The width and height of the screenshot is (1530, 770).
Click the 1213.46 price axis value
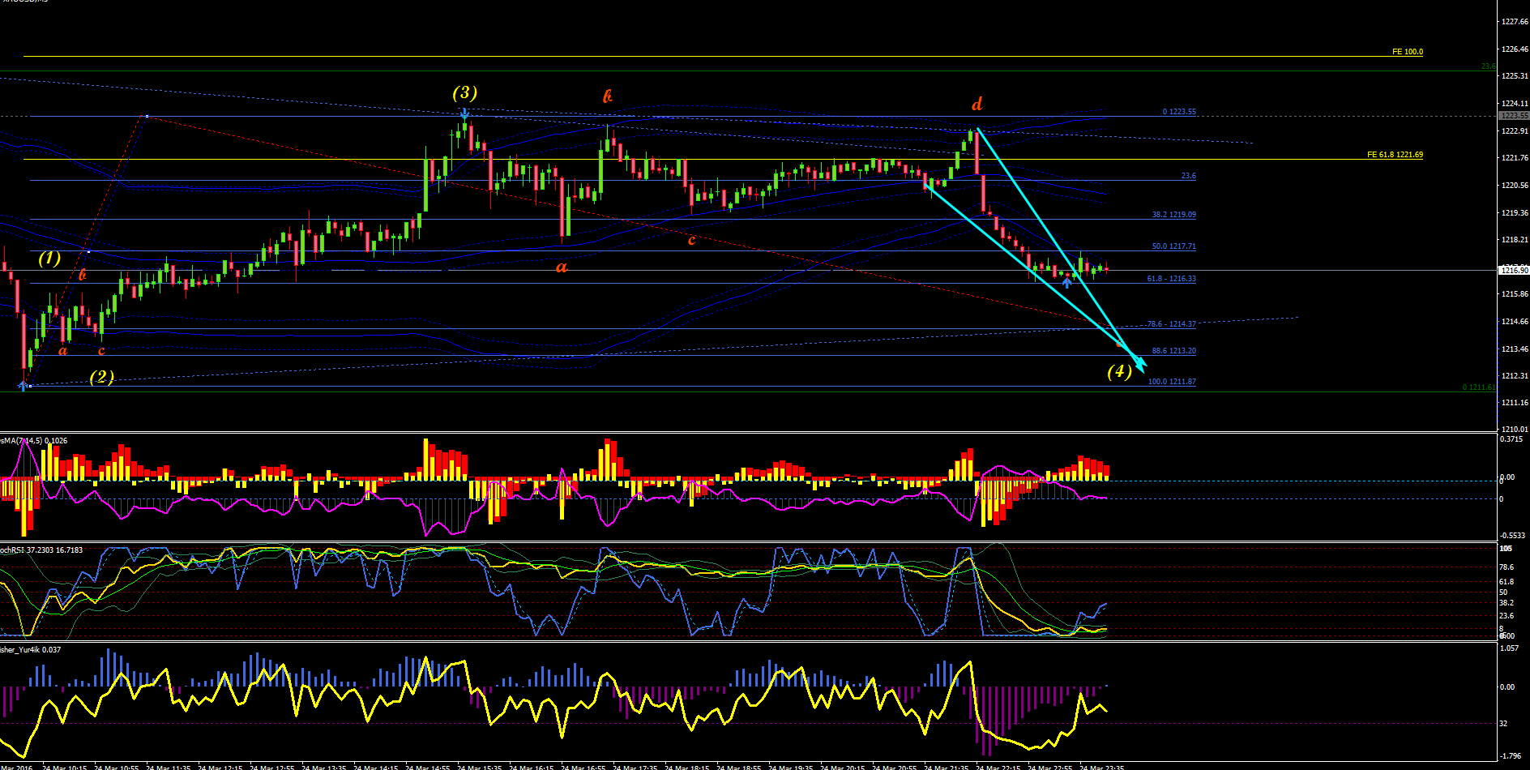click(1515, 349)
